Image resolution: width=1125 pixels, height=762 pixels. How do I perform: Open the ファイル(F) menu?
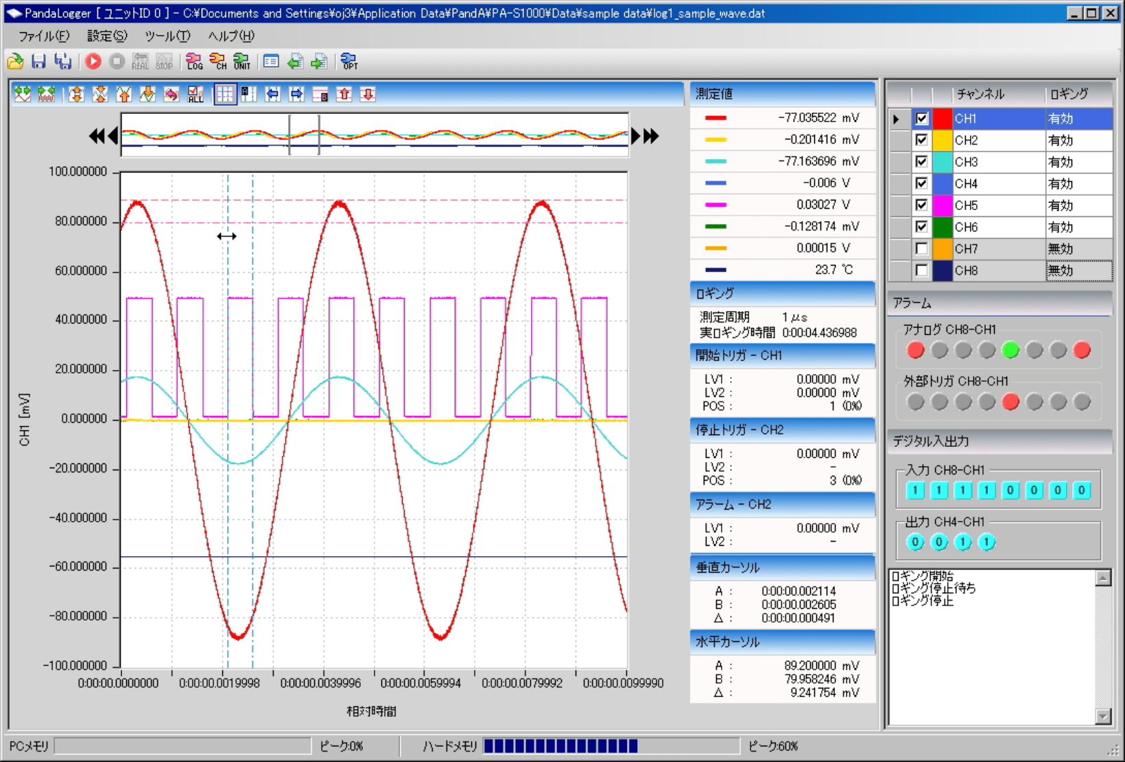(44, 36)
